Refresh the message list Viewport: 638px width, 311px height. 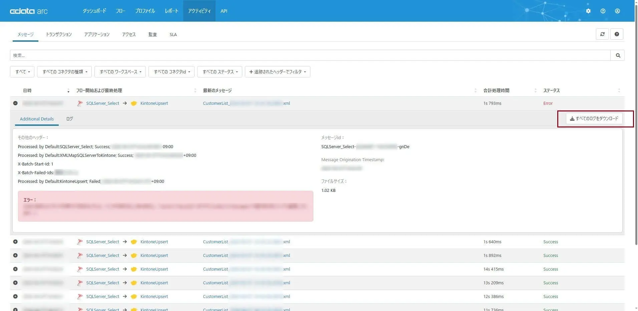602,34
